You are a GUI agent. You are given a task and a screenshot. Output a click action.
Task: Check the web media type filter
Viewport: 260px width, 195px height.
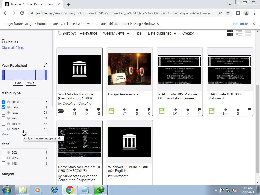3,118
